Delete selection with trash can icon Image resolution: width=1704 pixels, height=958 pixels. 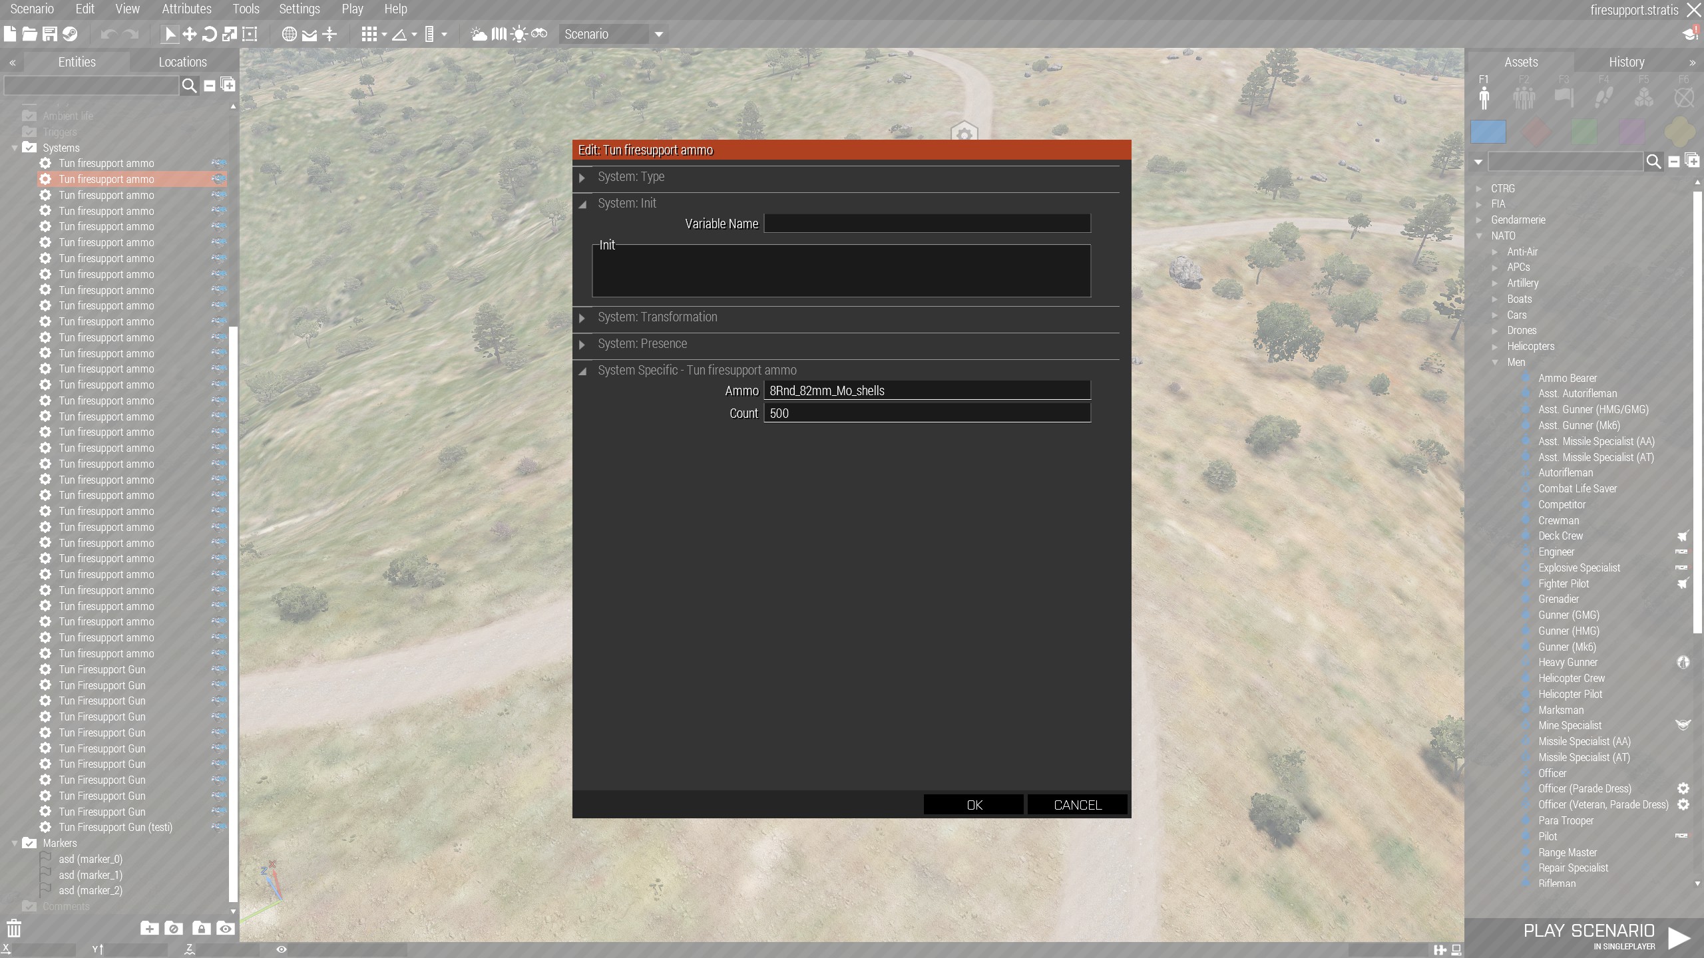point(14,928)
